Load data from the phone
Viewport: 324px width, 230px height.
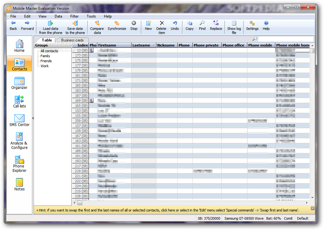point(51,28)
